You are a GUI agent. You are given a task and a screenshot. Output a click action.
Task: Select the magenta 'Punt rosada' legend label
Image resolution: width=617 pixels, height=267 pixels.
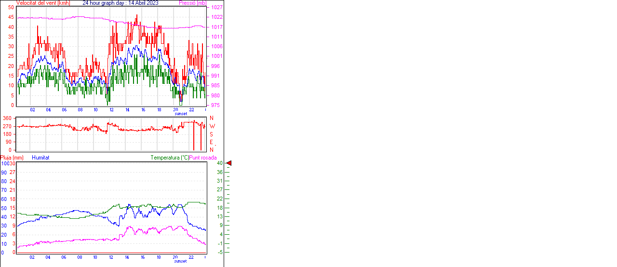(203, 158)
